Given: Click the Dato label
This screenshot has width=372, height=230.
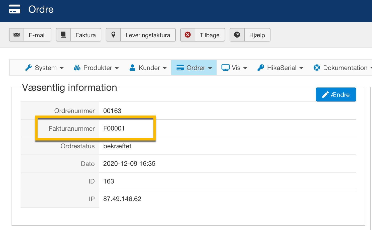Looking at the screenshot, I should [x=88, y=164].
